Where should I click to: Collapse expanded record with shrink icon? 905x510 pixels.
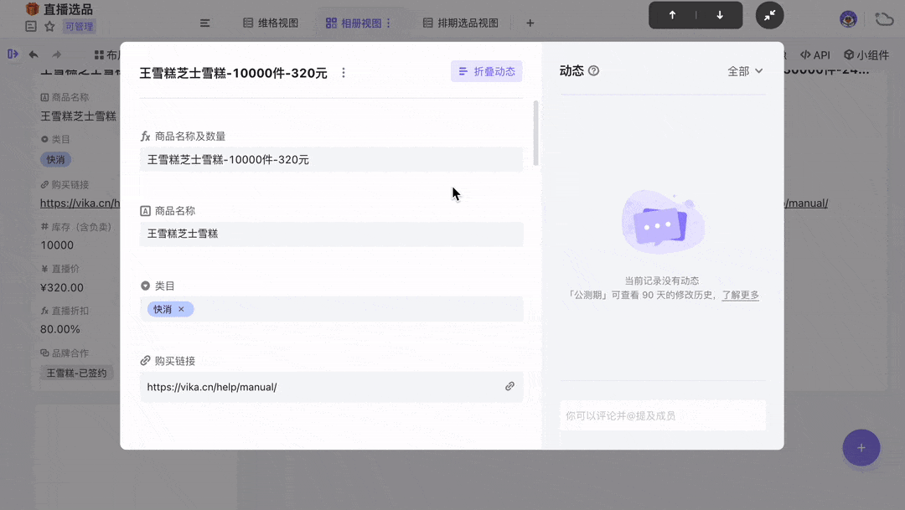pyautogui.click(x=769, y=16)
